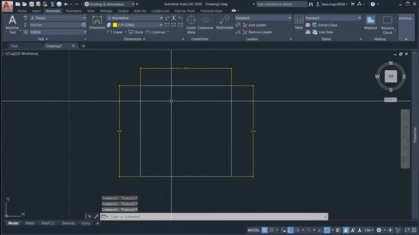Switch to the Output ribbon tab

[x=123, y=11]
